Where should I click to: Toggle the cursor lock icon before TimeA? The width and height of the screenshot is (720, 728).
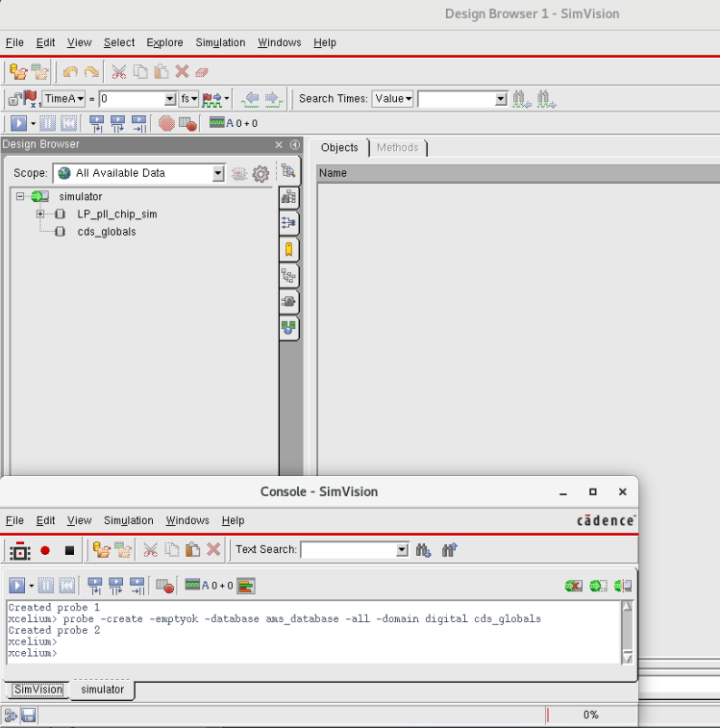pos(14,99)
